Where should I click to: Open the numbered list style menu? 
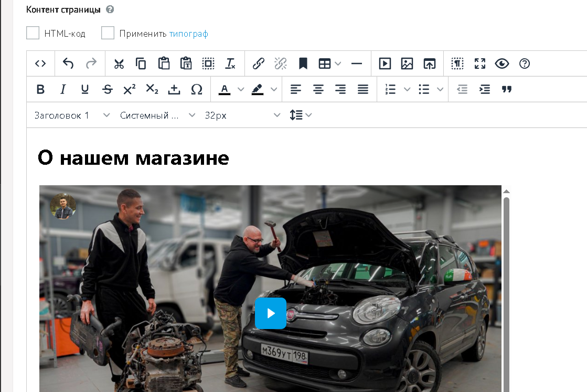tap(407, 89)
